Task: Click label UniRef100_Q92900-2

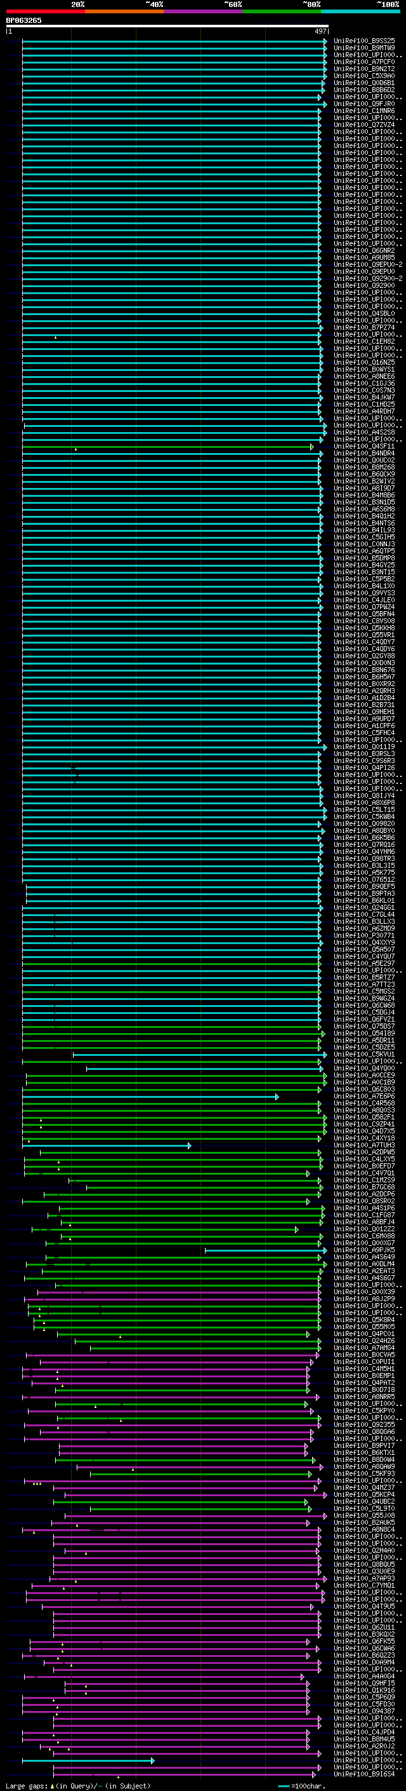Action: coord(368,278)
